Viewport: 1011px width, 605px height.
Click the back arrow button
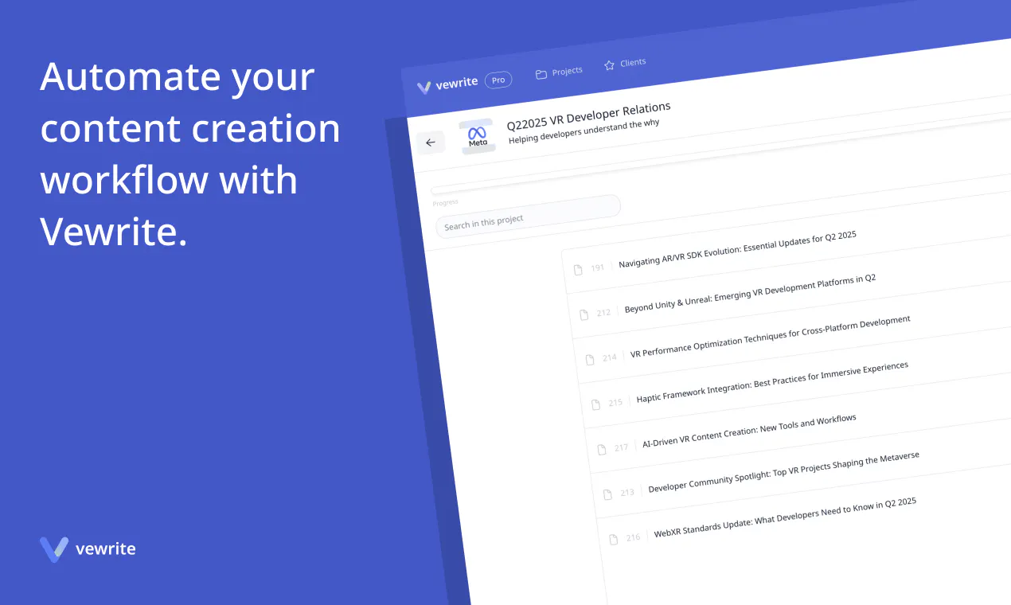[431, 142]
